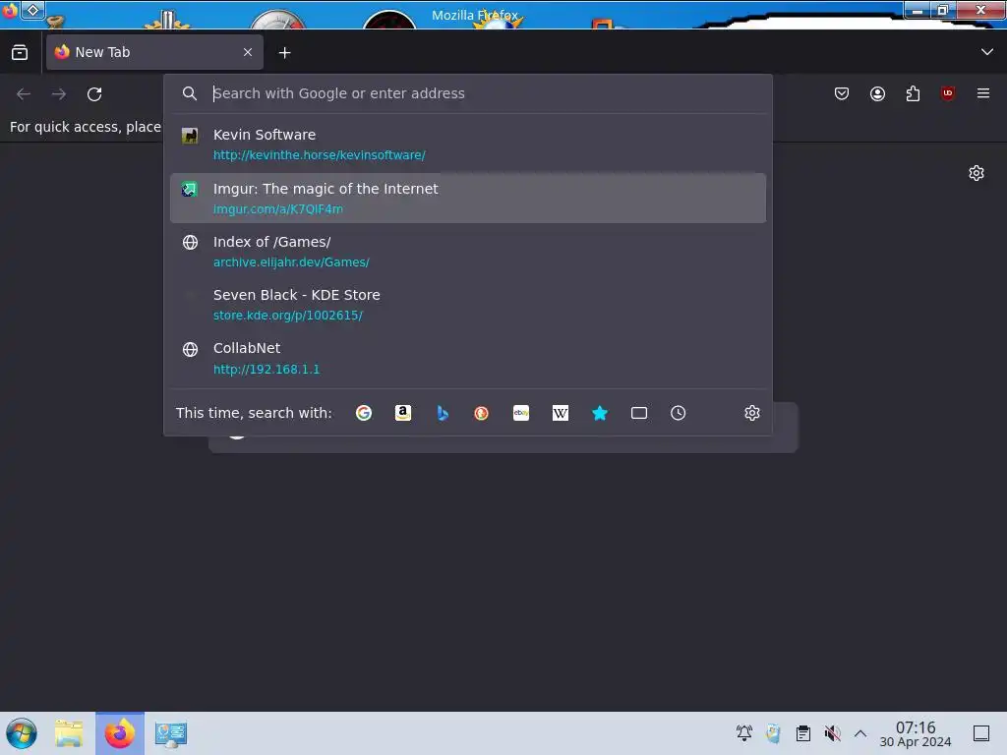Open the file manager in the taskbar
Viewport: 1007px width, 755px height.
point(69,733)
